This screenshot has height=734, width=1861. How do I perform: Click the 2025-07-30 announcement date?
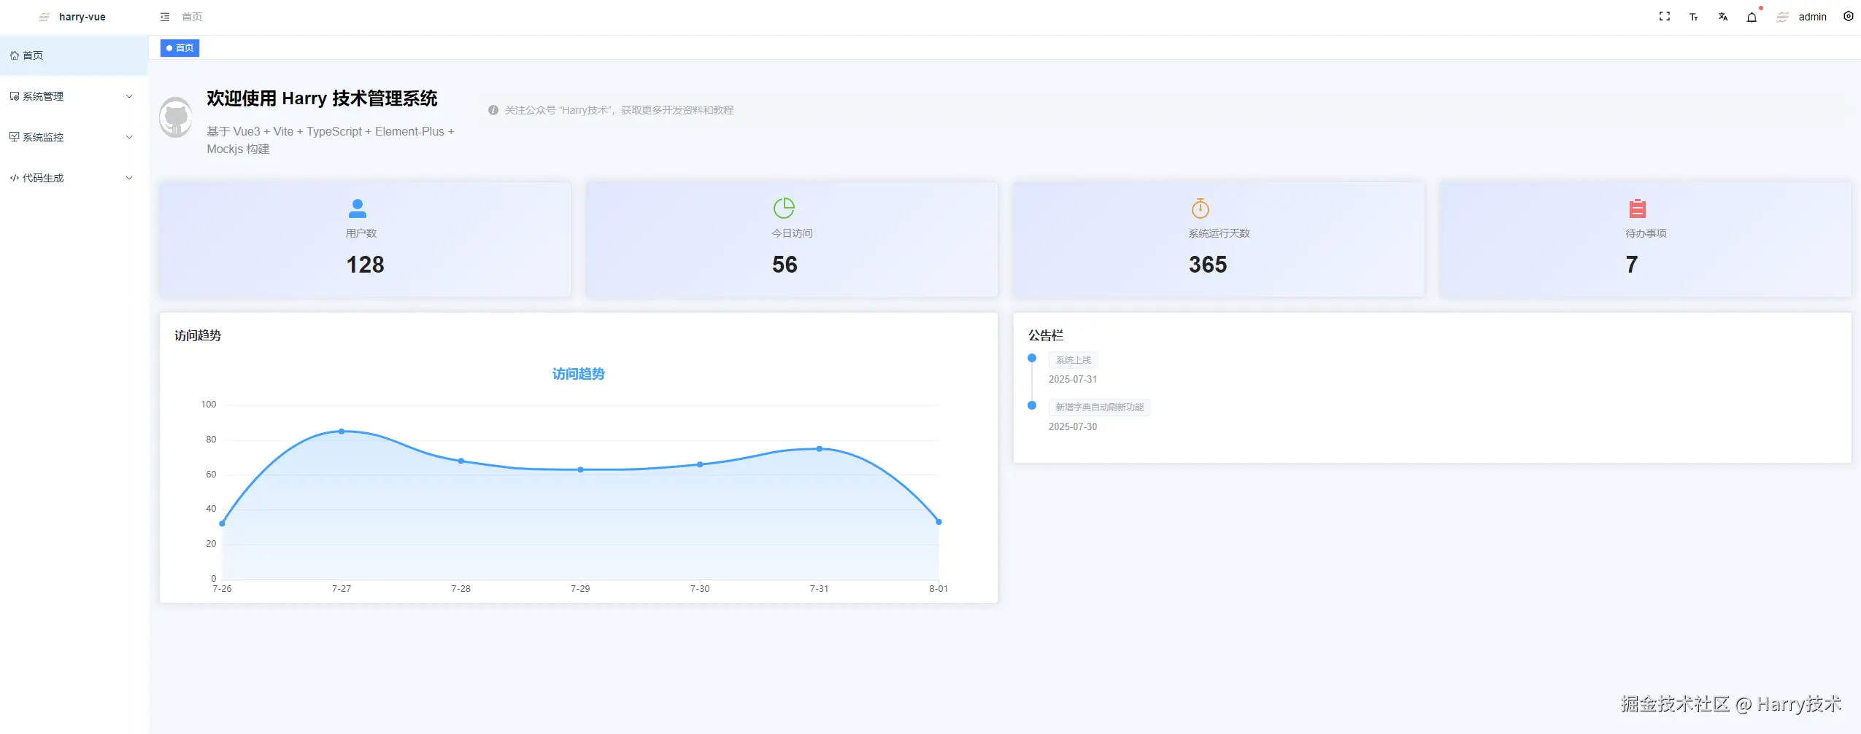(x=1072, y=427)
